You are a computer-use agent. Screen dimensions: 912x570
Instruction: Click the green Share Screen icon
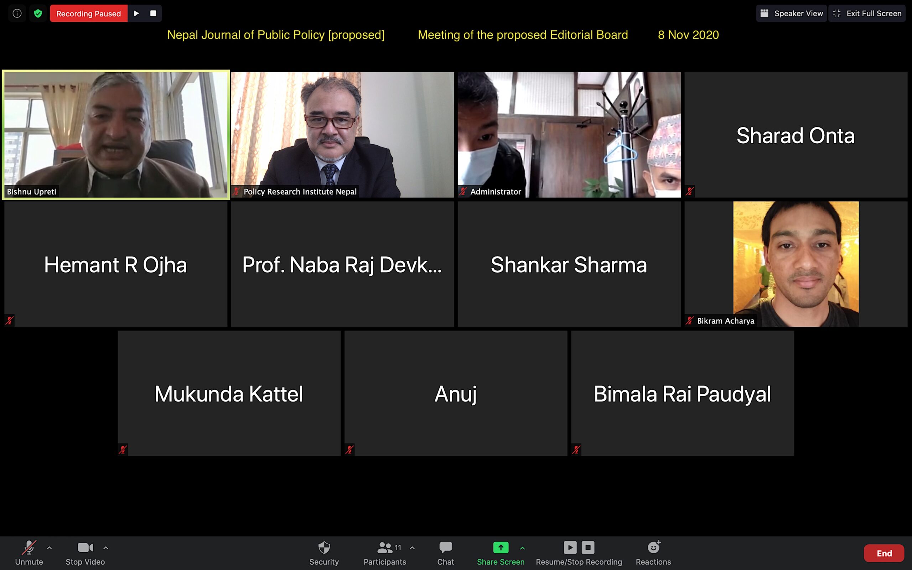click(x=501, y=548)
